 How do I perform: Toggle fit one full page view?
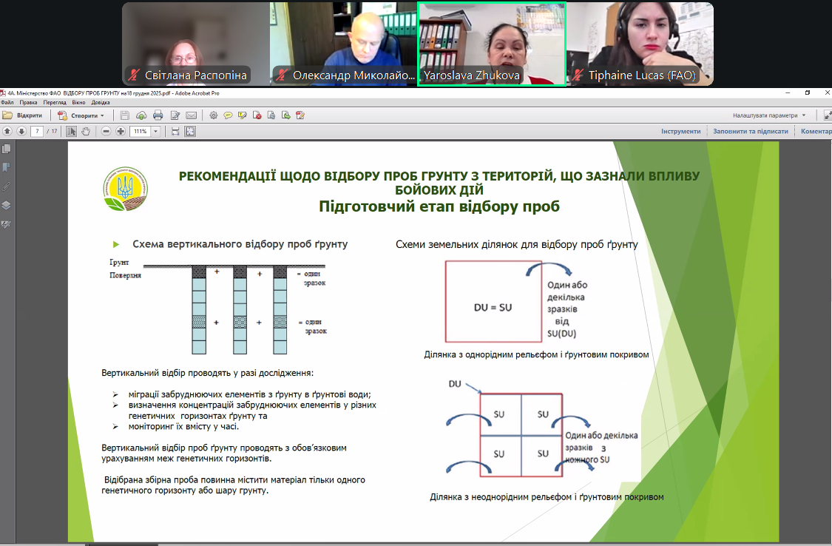pyautogui.click(x=190, y=132)
